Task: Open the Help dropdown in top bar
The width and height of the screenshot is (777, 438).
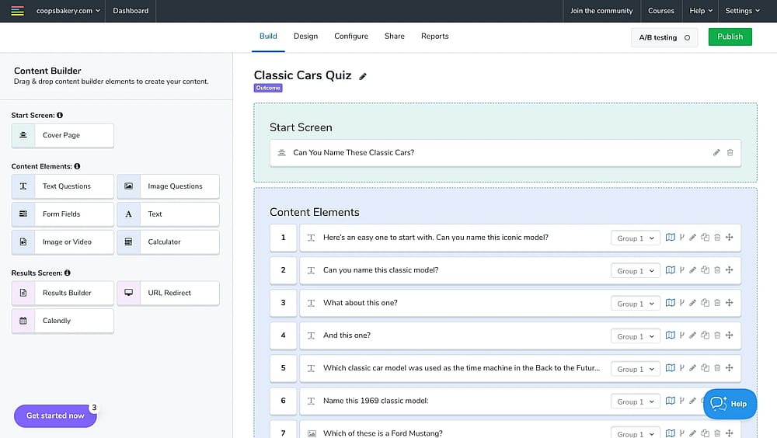Action: pos(701,11)
